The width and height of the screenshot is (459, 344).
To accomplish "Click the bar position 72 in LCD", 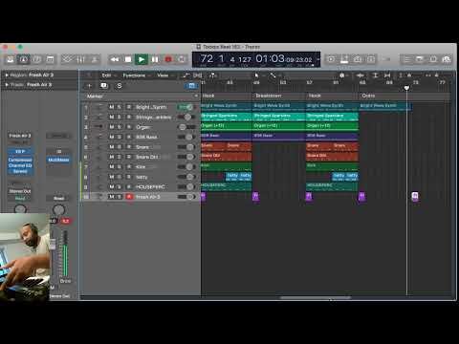I will [x=207, y=58].
